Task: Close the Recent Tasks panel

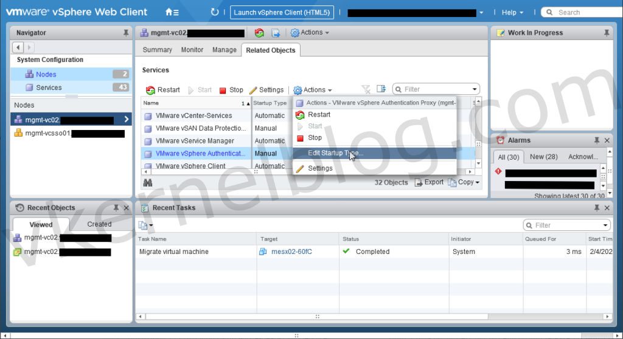Action: pos(607,208)
